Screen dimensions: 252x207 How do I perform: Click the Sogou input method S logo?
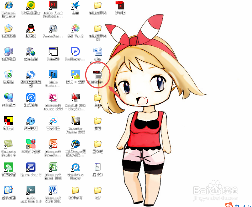coord(229,205)
